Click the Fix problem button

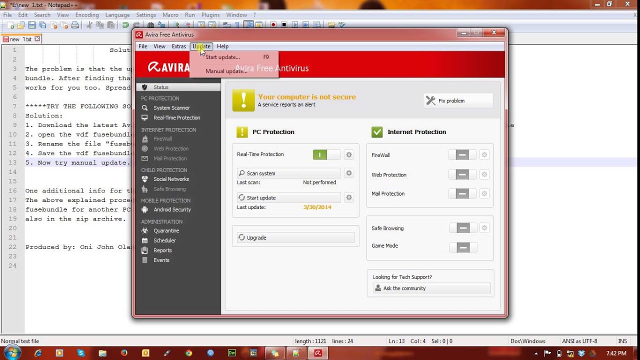[x=458, y=100]
